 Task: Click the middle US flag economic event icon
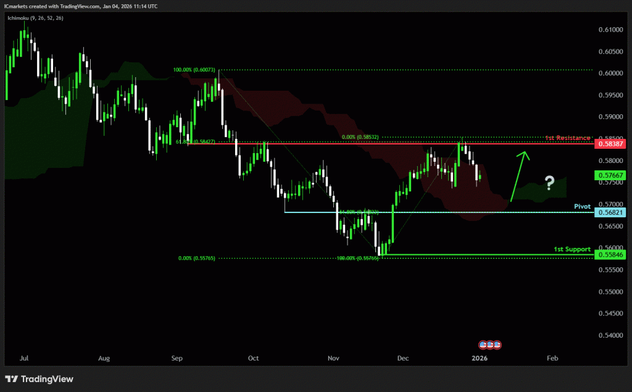490,344
